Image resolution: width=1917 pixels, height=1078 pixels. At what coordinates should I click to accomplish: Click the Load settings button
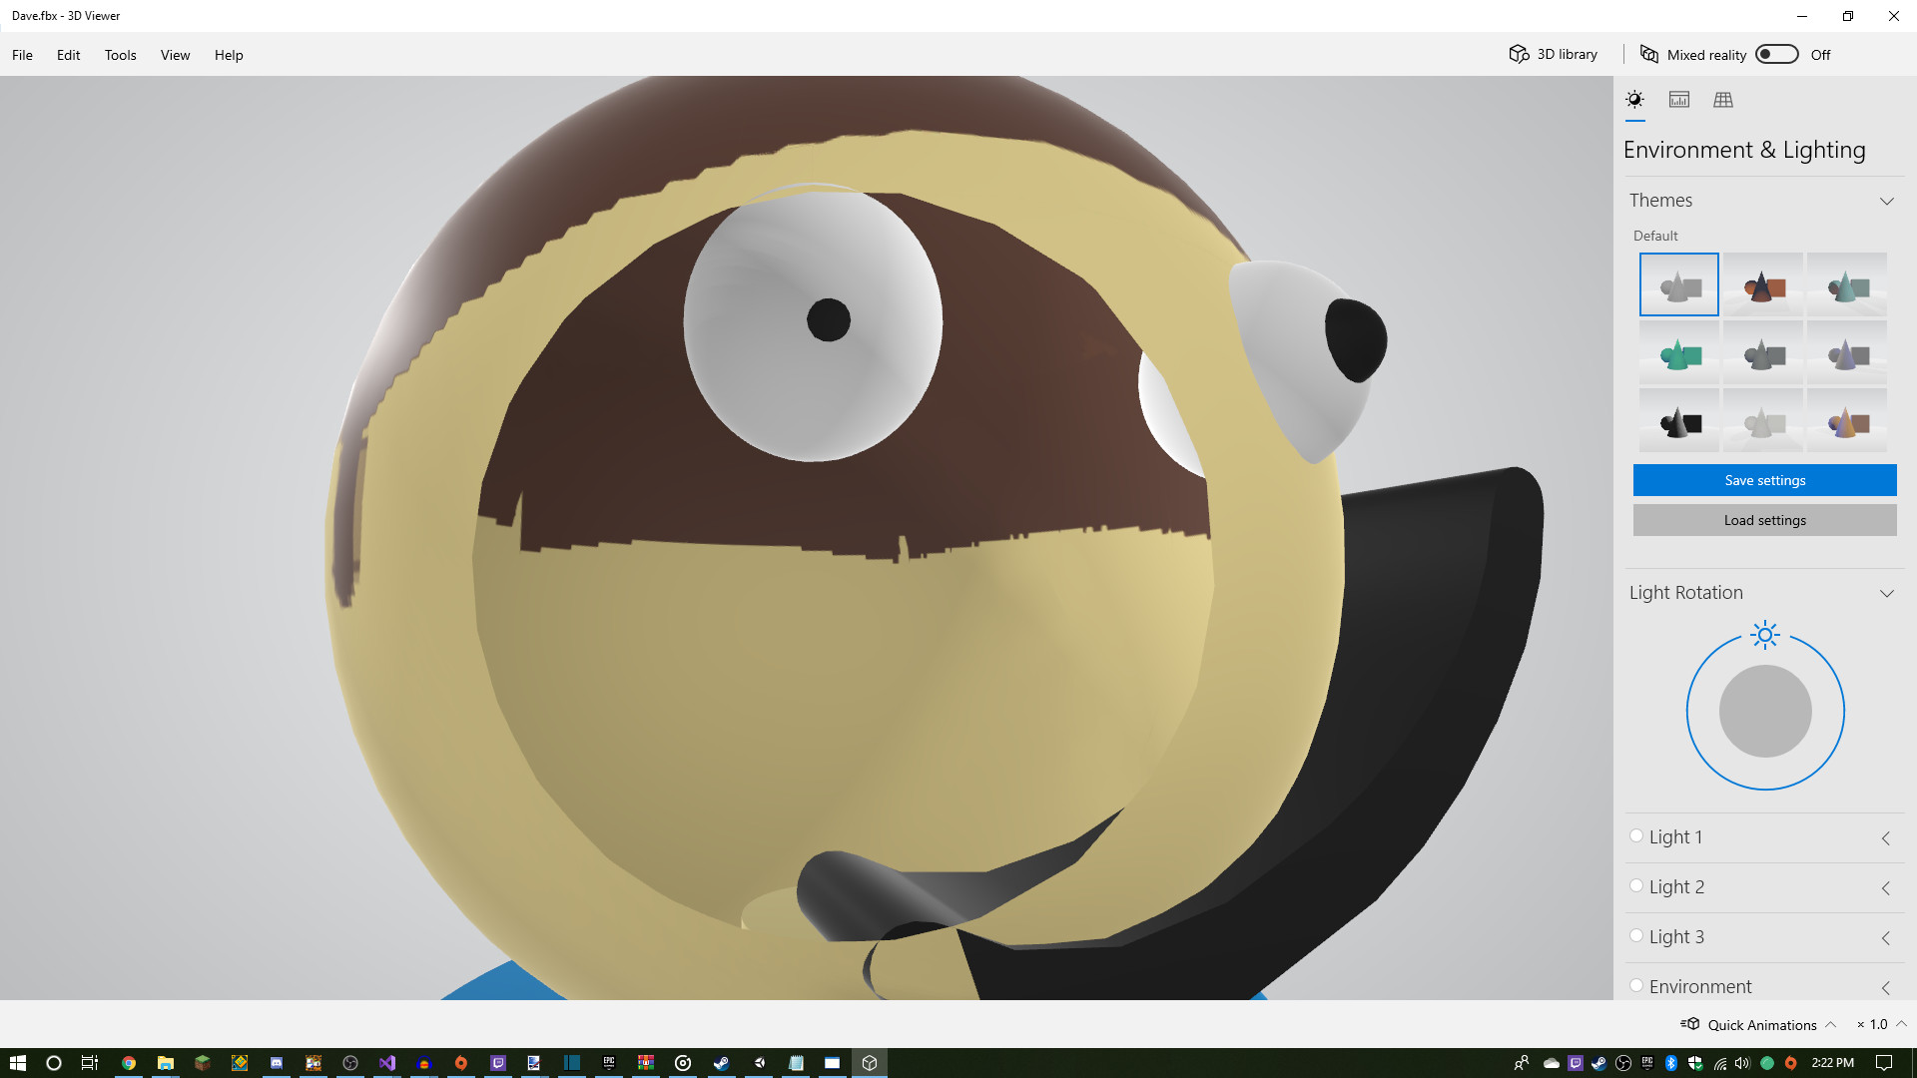pyautogui.click(x=1764, y=520)
